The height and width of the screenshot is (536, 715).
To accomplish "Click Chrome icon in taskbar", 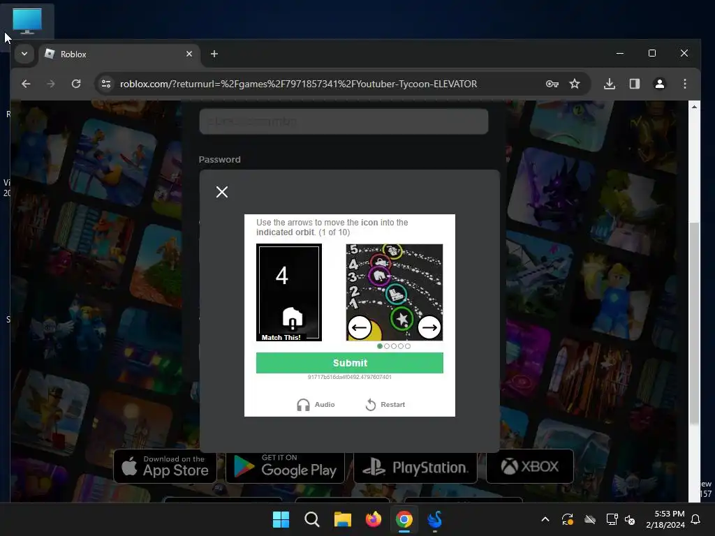I will pos(404,519).
